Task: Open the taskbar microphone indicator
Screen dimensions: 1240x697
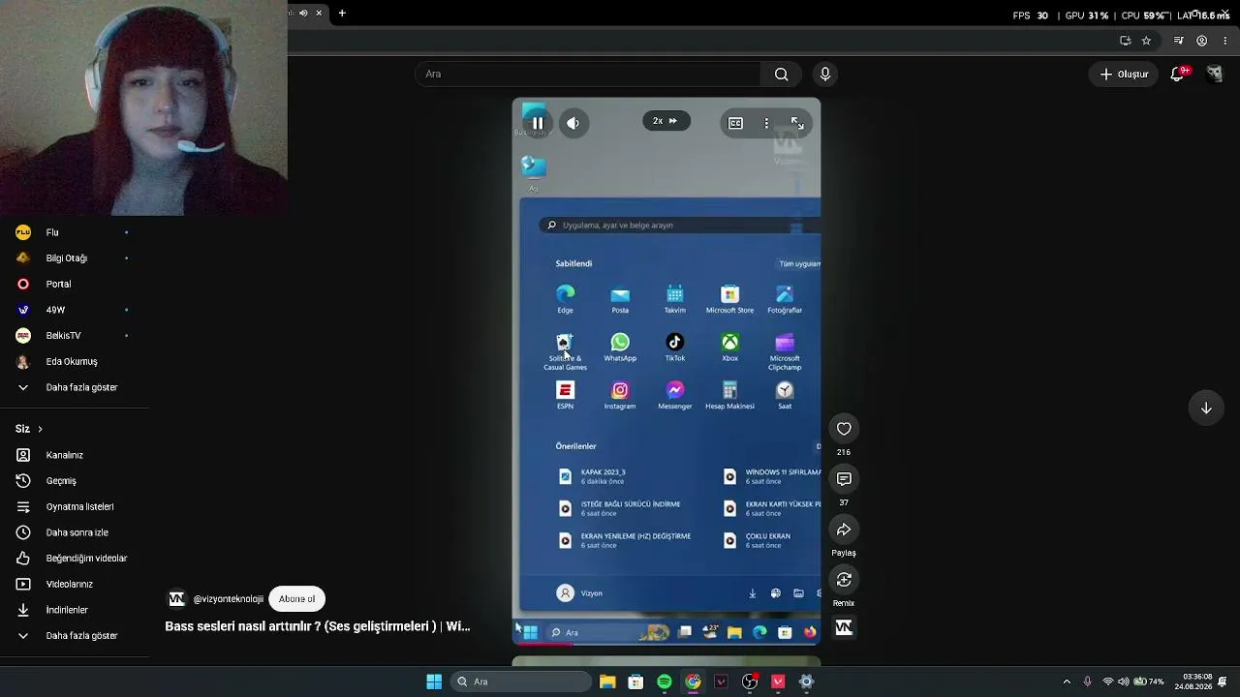Action: (1088, 682)
